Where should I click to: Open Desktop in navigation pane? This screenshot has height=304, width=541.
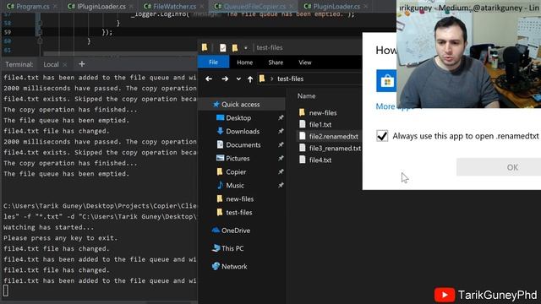(x=238, y=118)
